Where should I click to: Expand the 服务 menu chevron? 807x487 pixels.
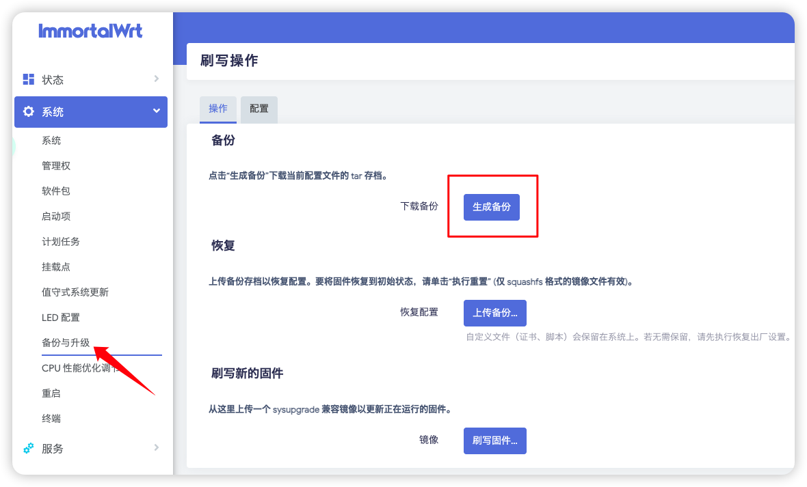point(157,447)
